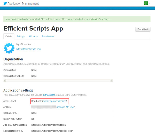Click the Test OAuth button
This screenshot has height=136, width=155.
tap(143, 29)
